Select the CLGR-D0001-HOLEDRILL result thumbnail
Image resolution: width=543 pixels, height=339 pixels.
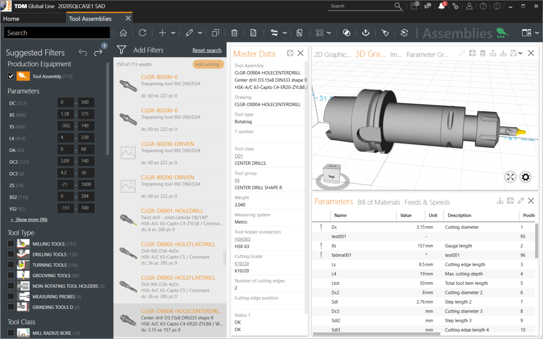click(x=128, y=220)
